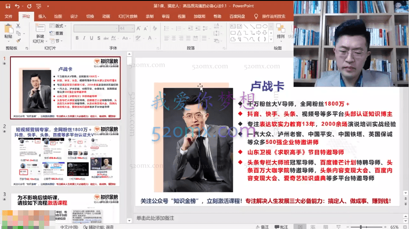
Task: Open the Insert (插入) ribbon tab
Action: 42,16
